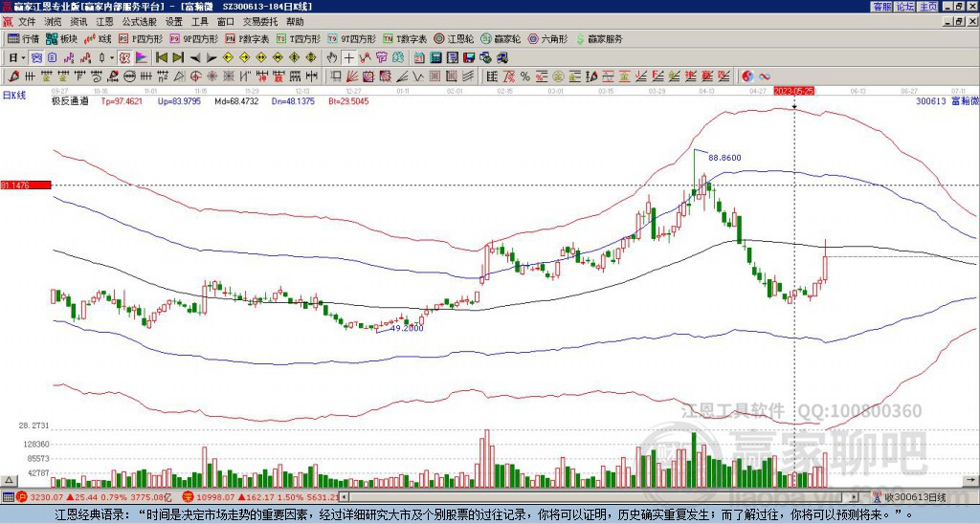Jump to first bar icon
This screenshot has width=980, height=524.
[x=161, y=58]
